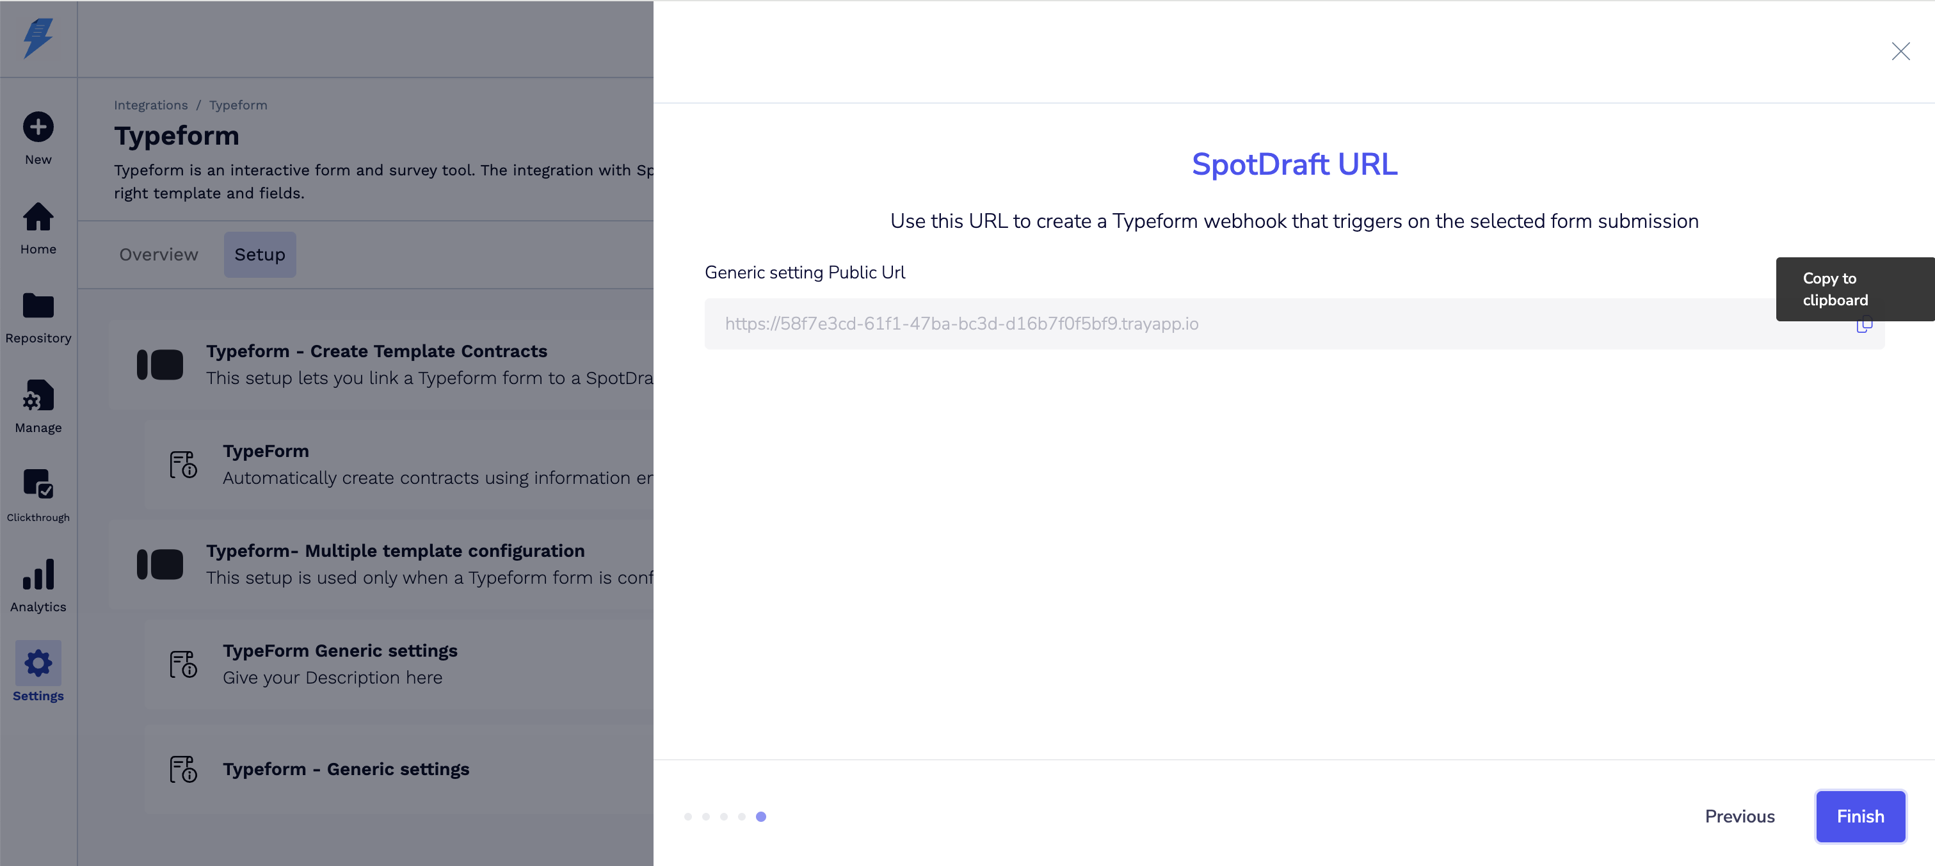This screenshot has height=866, width=1935.
Task: Open the Analytics bar chart icon
Action: 38,575
